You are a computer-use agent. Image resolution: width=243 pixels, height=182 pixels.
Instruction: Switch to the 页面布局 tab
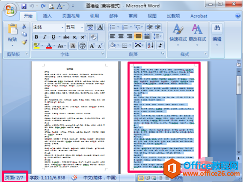coord(71,16)
